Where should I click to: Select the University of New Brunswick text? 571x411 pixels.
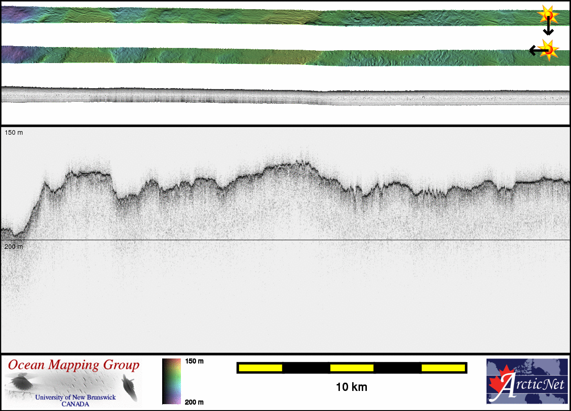click(x=76, y=397)
